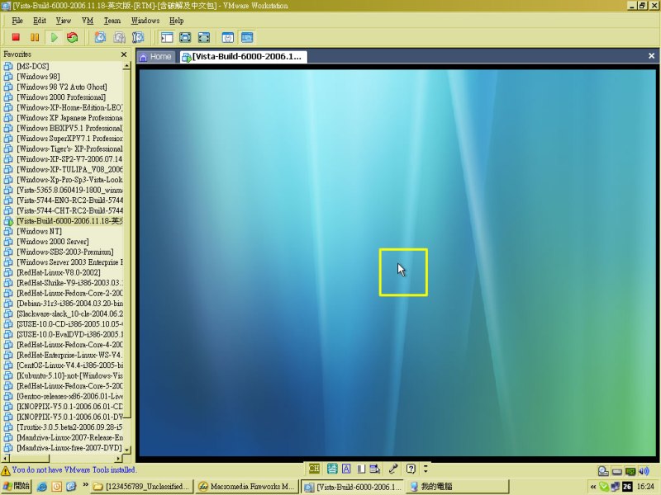Open the Snapshot Manager toolbar icon
Screen dimensions: 661x495
138,37
